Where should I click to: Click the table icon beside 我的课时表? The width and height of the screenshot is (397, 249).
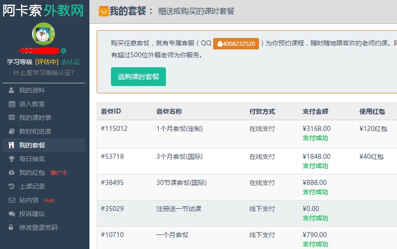coord(11,118)
